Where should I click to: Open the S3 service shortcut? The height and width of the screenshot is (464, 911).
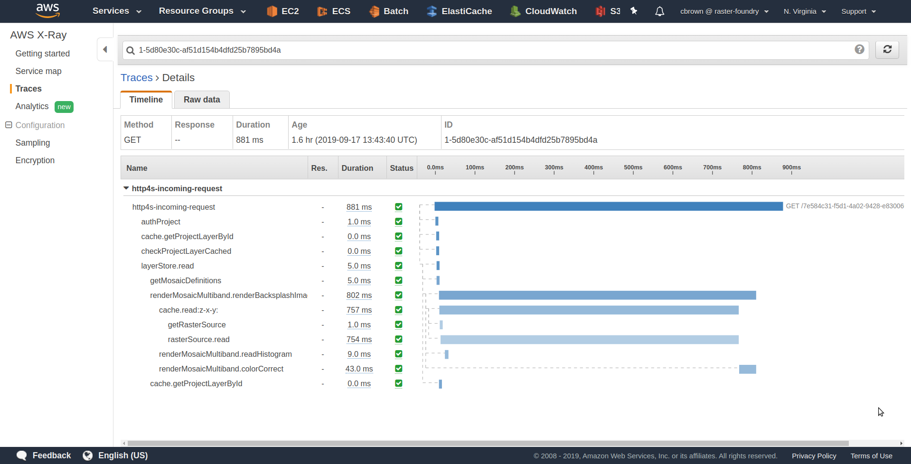606,11
